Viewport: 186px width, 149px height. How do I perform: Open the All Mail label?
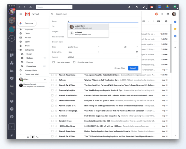pyautogui.click(x=28, y=38)
